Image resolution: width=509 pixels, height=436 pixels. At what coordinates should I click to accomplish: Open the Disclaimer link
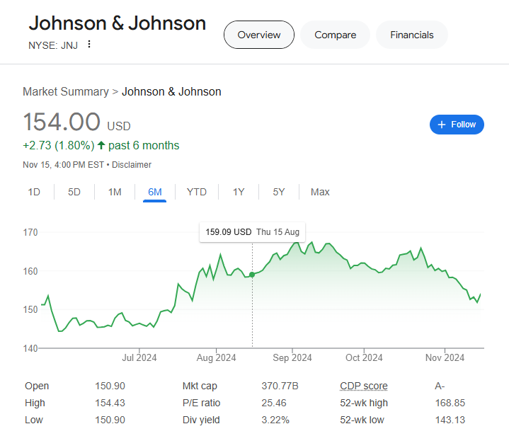[x=132, y=165]
